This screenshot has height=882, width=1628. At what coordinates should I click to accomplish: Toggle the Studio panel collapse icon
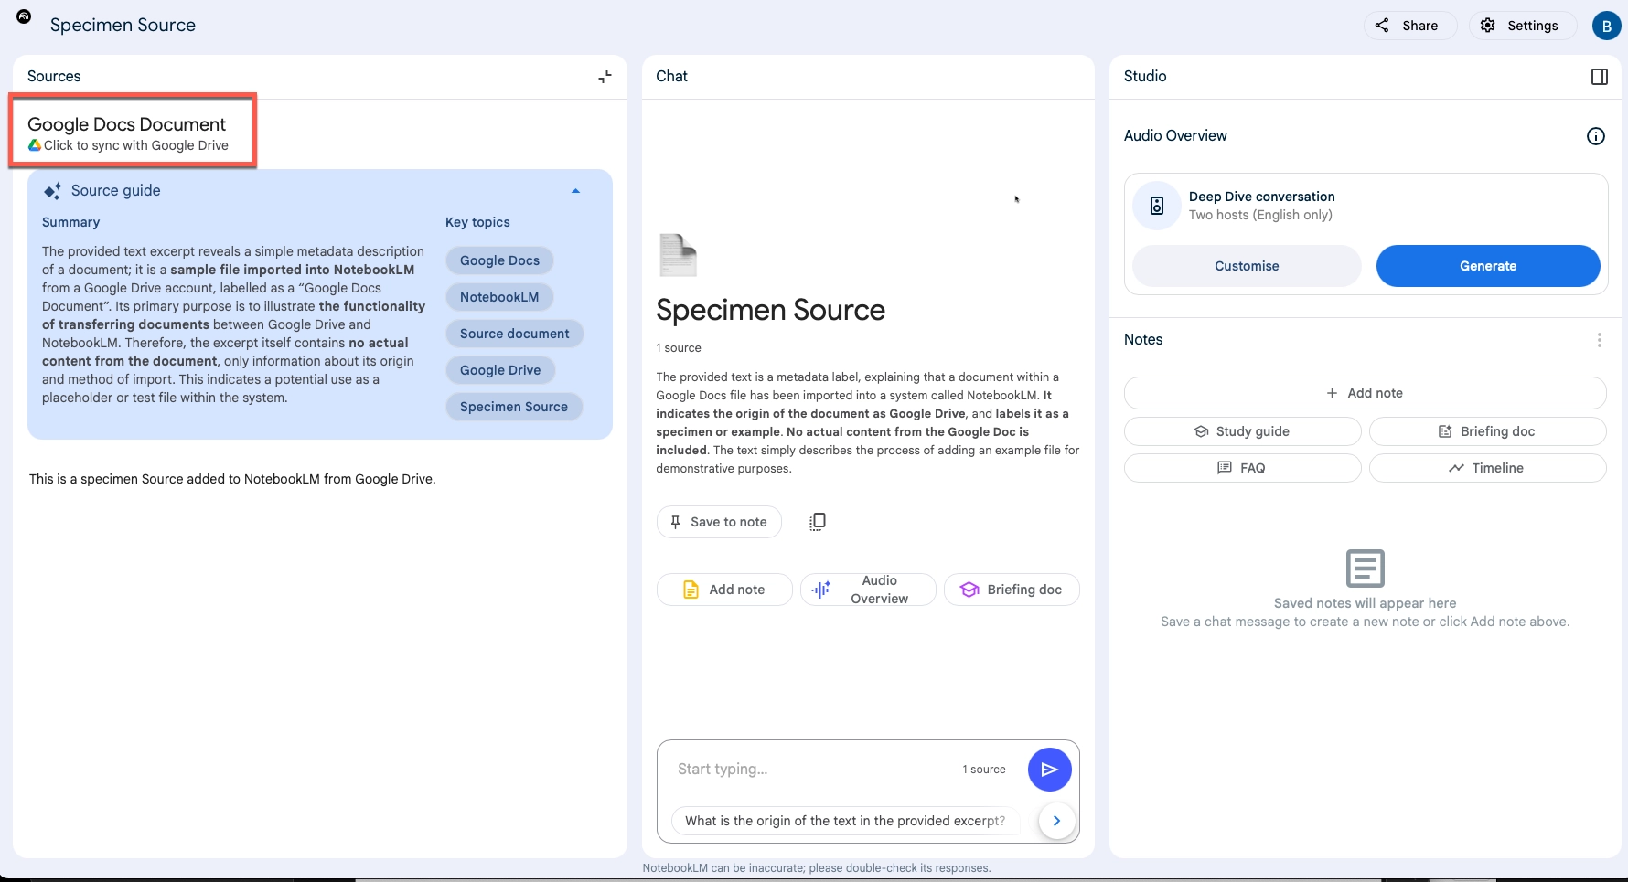point(1600,77)
